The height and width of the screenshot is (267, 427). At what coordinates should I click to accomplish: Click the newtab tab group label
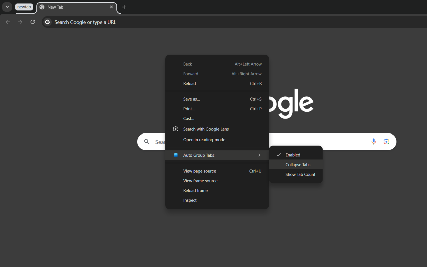tap(24, 7)
